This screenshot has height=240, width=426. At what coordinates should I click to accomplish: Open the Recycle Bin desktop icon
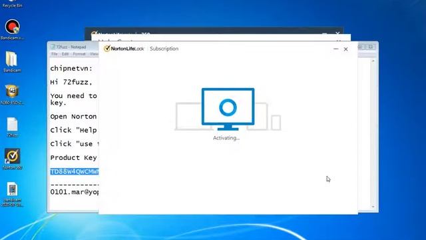point(12,4)
